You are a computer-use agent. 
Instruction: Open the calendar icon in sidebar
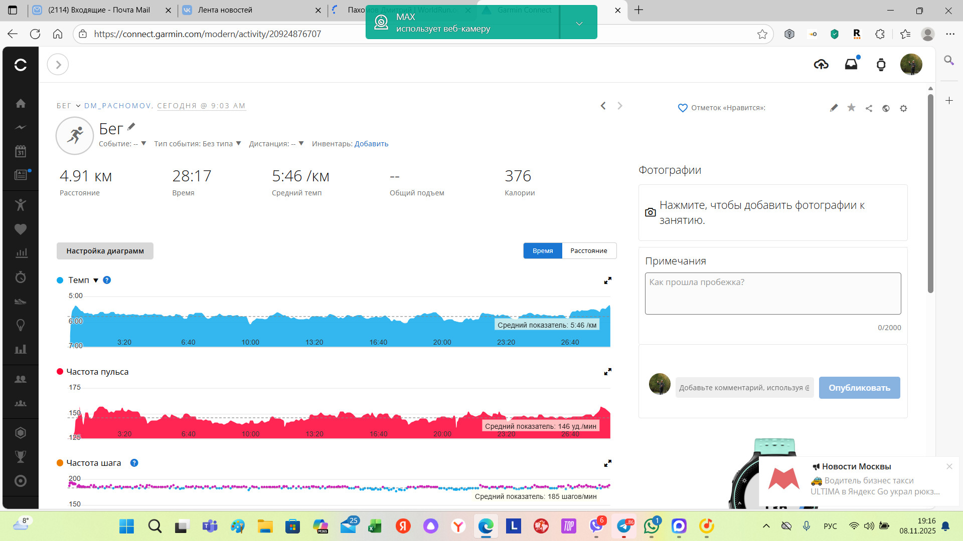pos(21,151)
